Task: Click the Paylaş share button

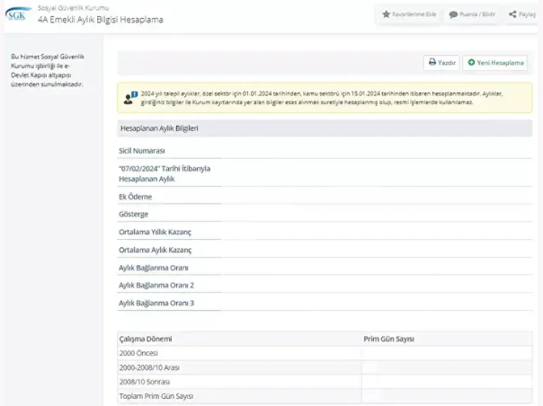Action: click(x=525, y=14)
